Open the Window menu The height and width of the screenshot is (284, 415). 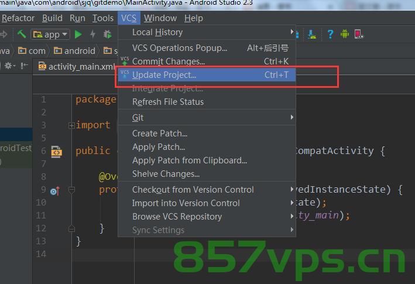160,18
